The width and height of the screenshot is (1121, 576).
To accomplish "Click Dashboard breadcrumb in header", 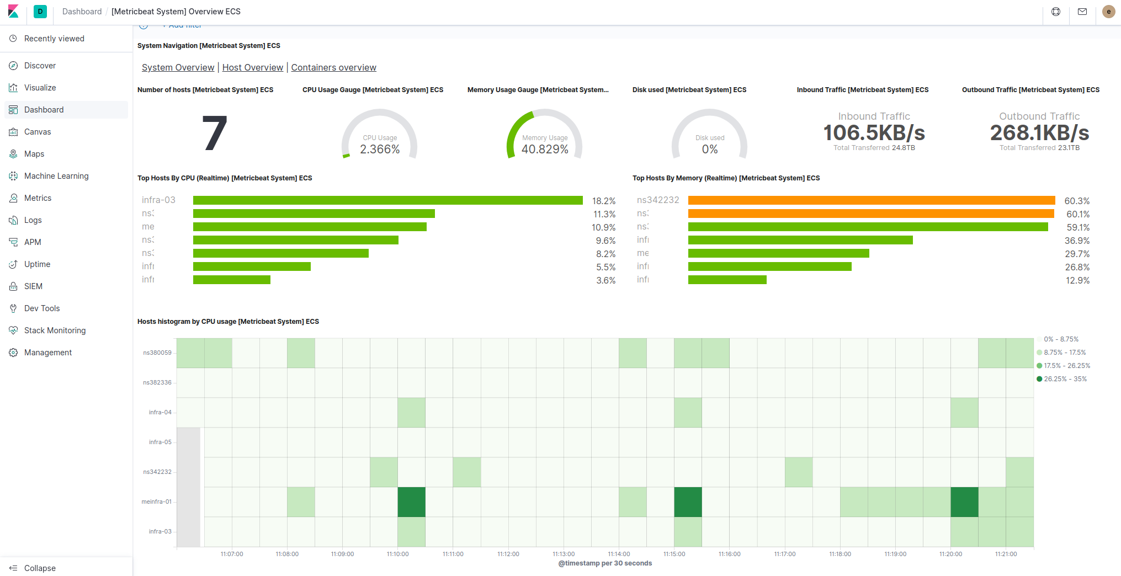I will click(82, 12).
